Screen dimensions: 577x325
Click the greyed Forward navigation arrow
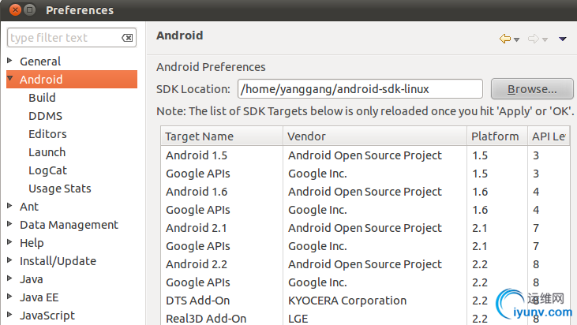534,39
